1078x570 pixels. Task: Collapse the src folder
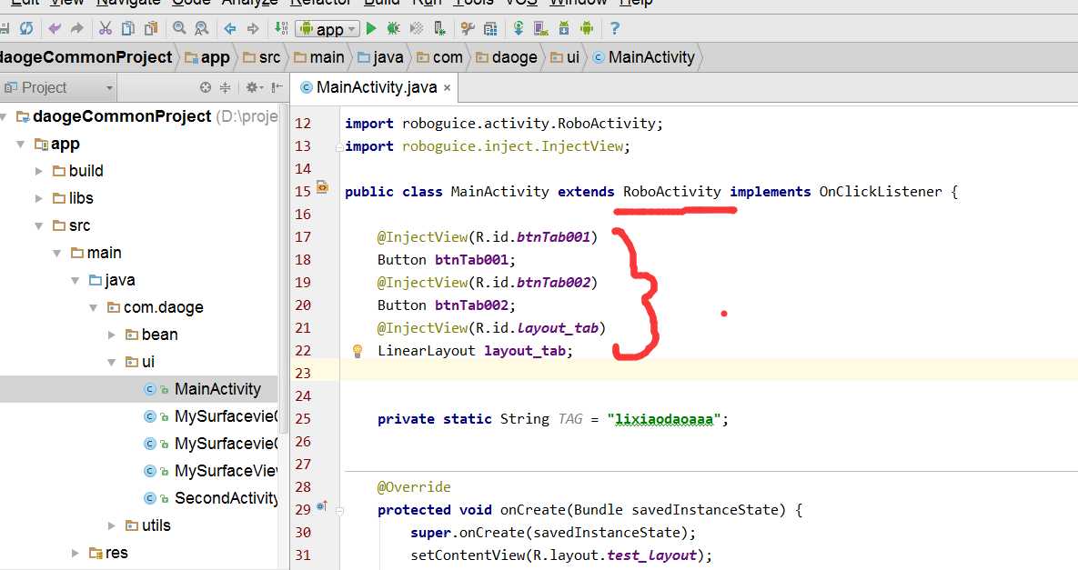pos(39,226)
